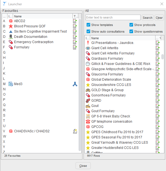Click the red phone GP telephone conversation icon
The image size is (166, 171).
88,122
